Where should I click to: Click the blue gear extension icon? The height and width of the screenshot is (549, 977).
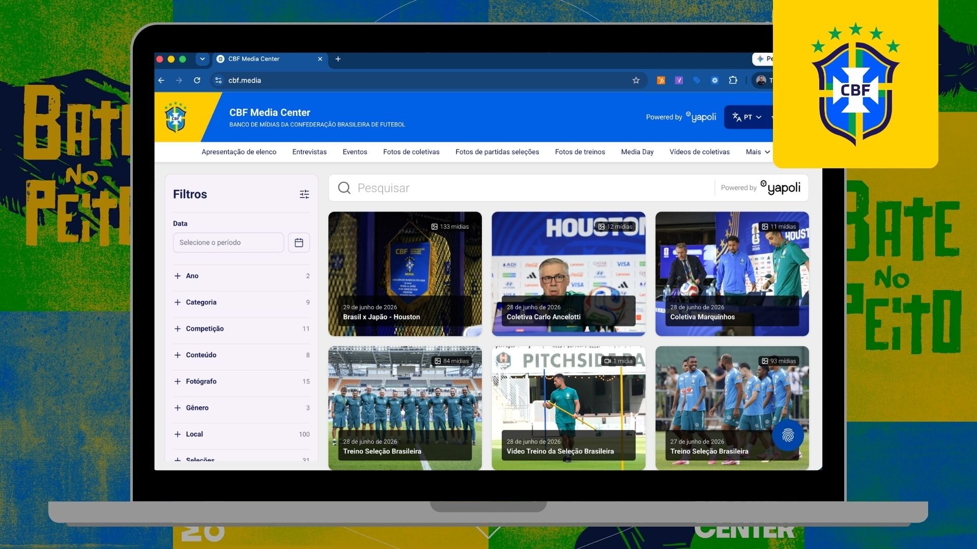pos(715,80)
